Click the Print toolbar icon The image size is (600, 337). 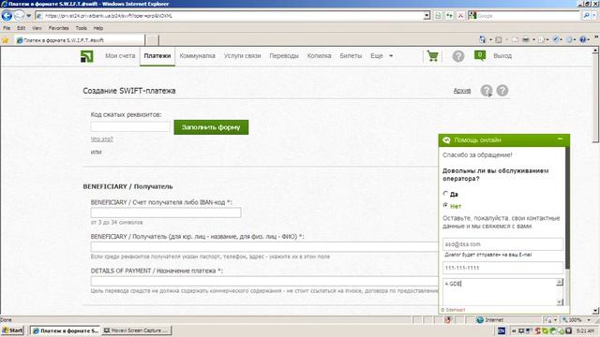[526, 39]
